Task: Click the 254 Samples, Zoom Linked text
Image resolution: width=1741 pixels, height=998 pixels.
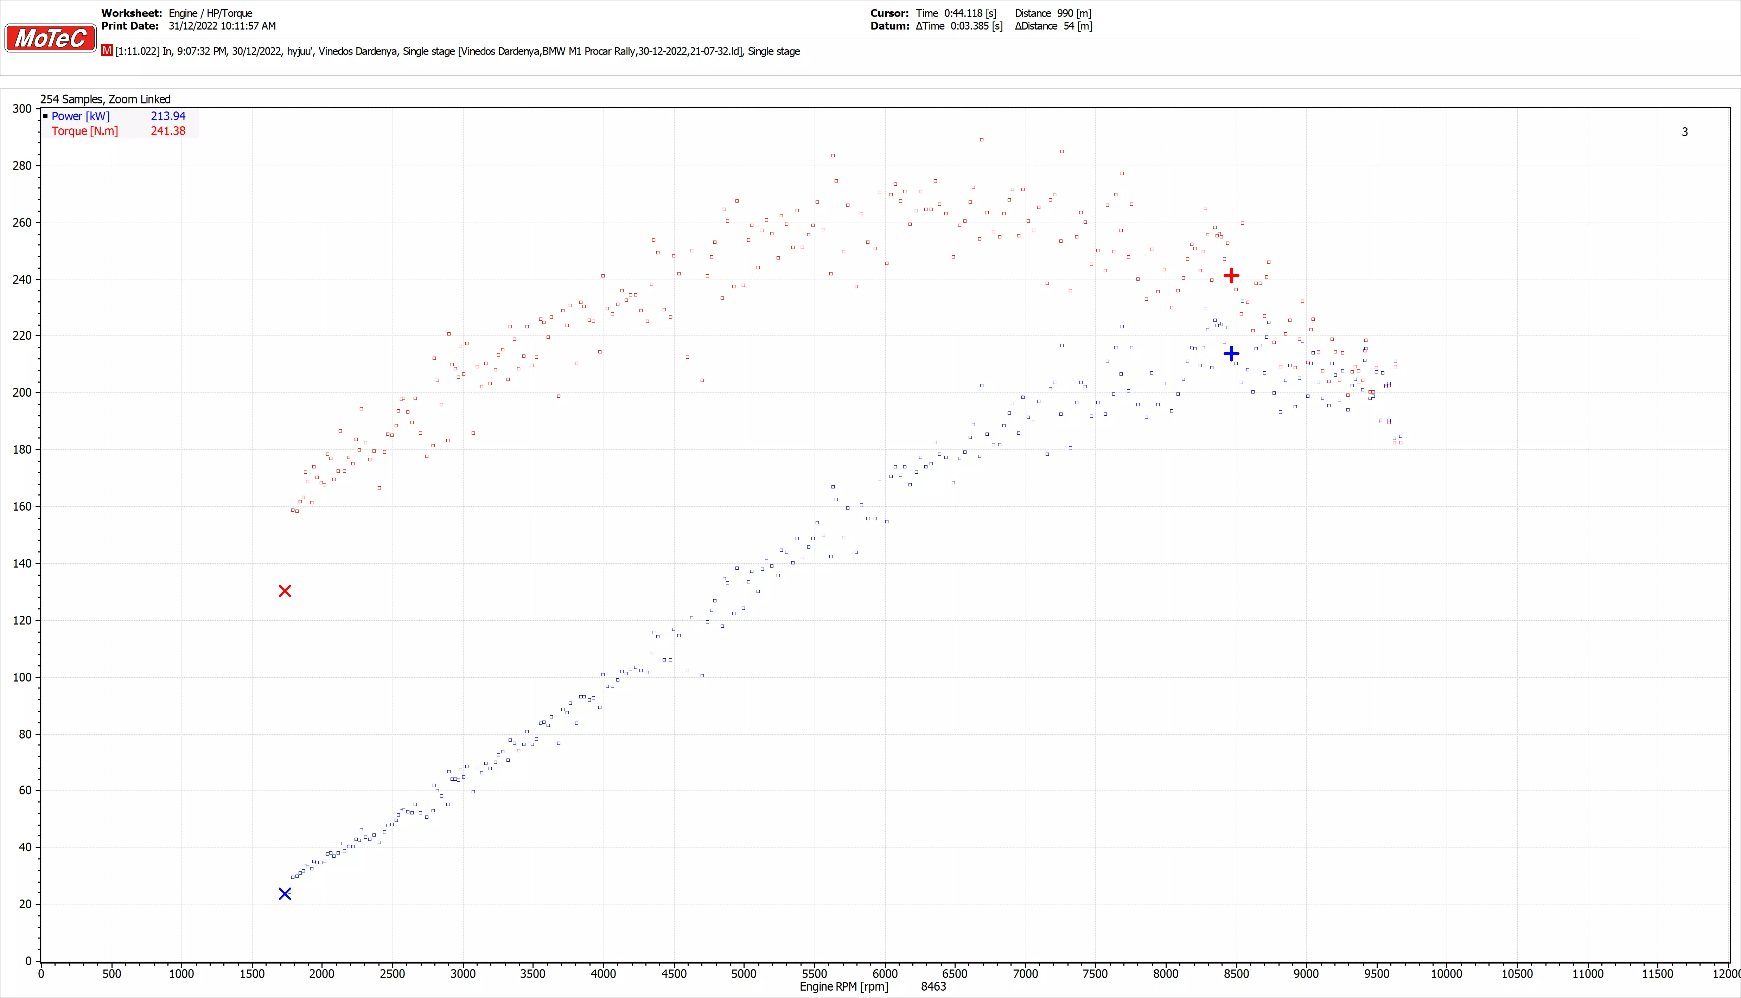Action: [105, 100]
